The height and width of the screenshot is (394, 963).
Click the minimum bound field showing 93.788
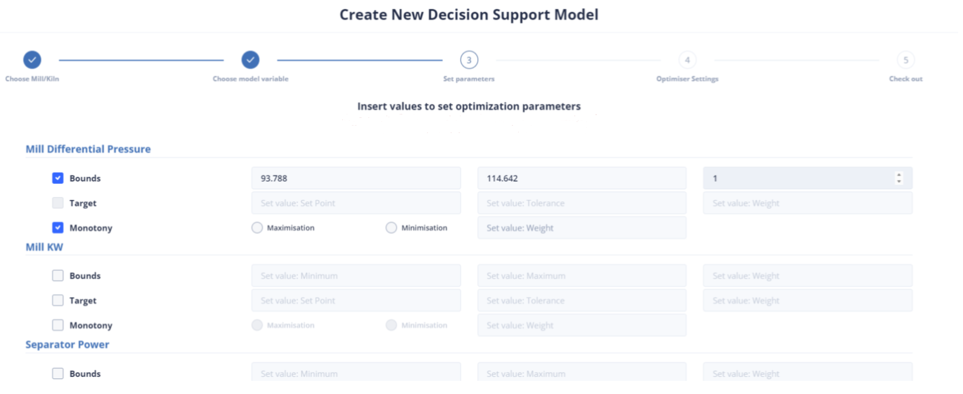tap(355, 178)
